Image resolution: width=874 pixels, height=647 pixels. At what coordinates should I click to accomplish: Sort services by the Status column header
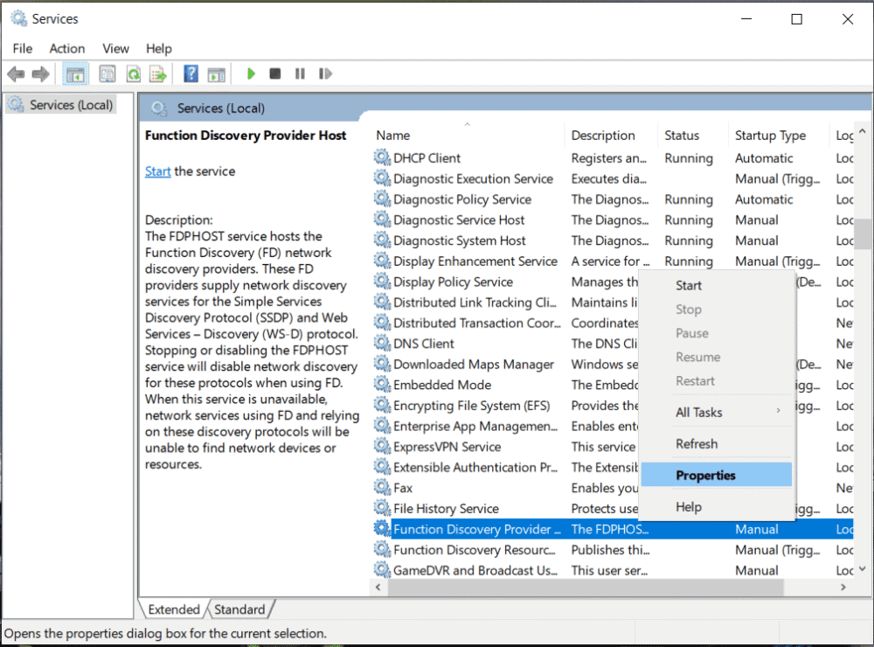(681, 135)
